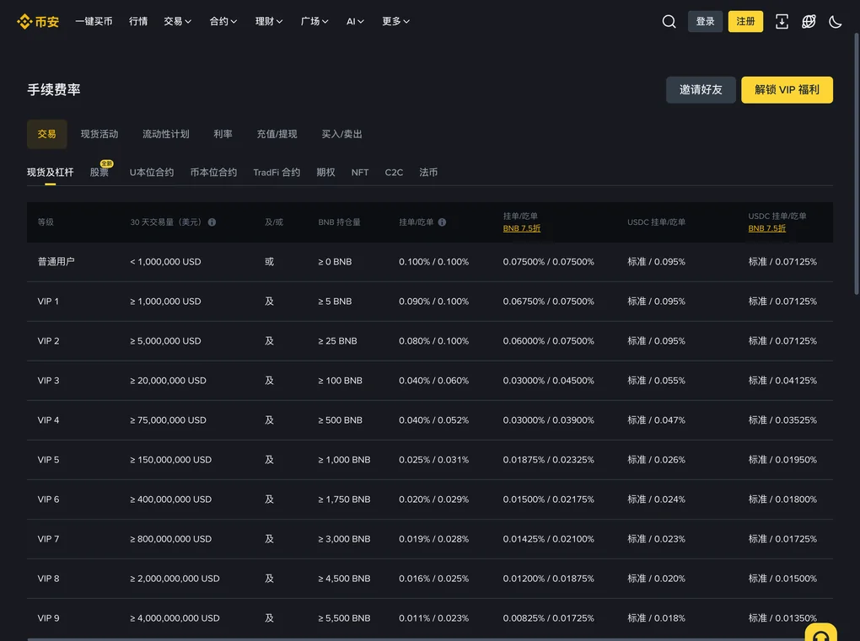
Task: Click '标准 / 0.01800%' USDC cell
Action: (782, 499)
